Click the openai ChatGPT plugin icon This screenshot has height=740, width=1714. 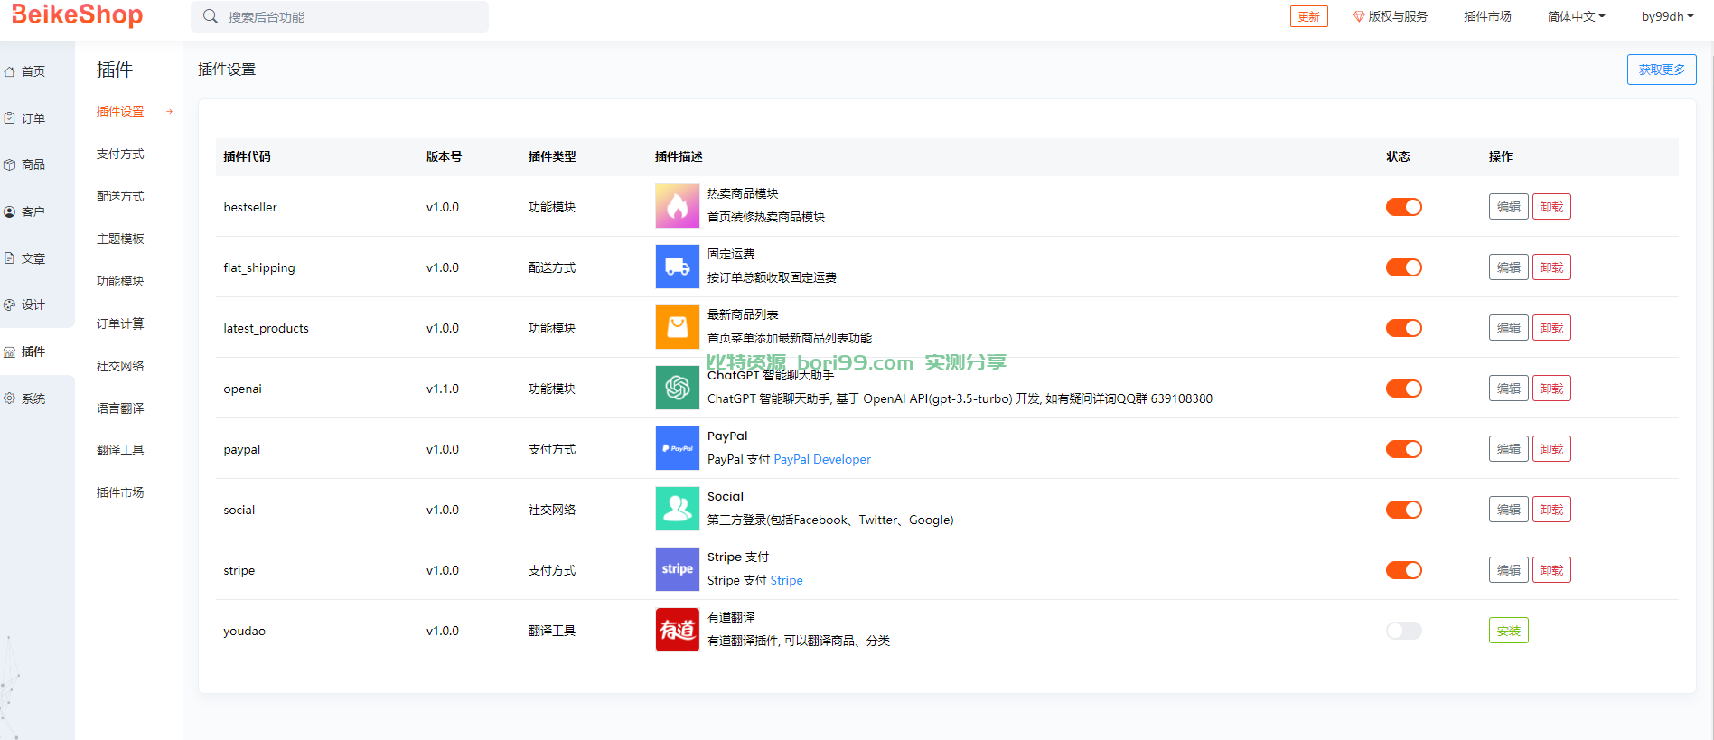(678, 388)
